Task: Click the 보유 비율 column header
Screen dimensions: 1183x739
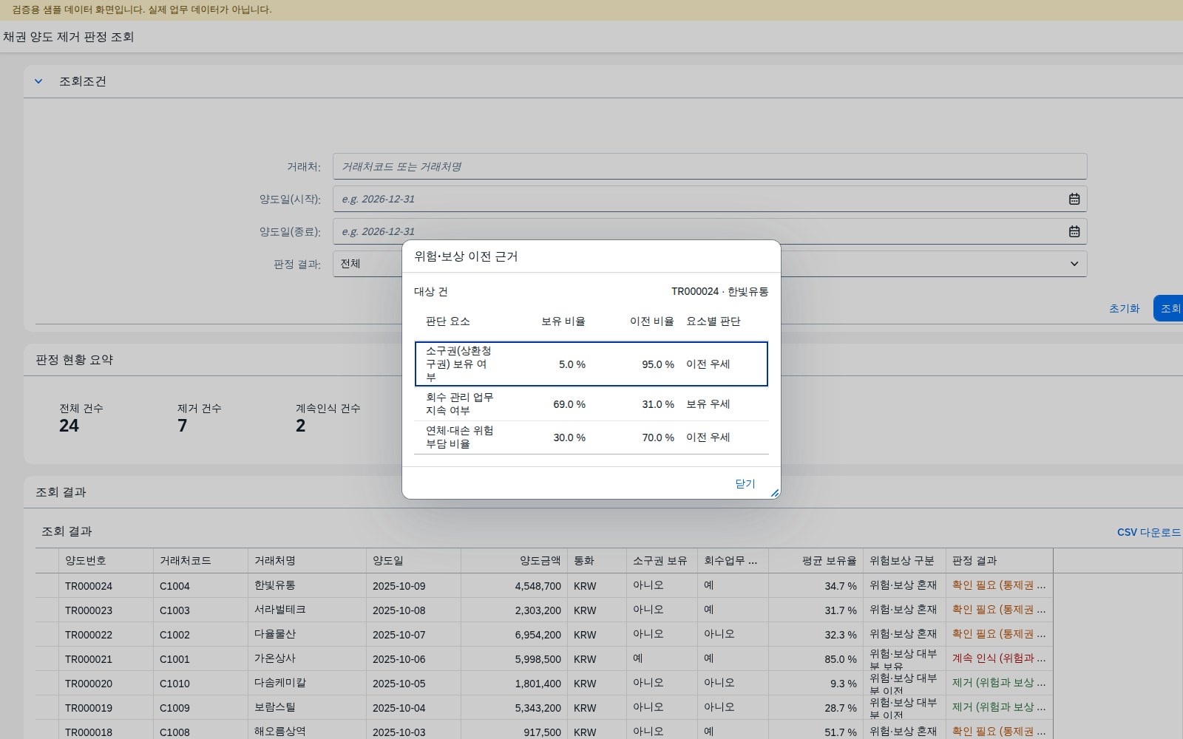Action: [563, 321]
